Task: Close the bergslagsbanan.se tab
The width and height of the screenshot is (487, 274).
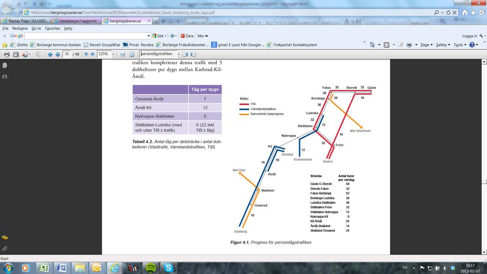Action: click(149, 21)
